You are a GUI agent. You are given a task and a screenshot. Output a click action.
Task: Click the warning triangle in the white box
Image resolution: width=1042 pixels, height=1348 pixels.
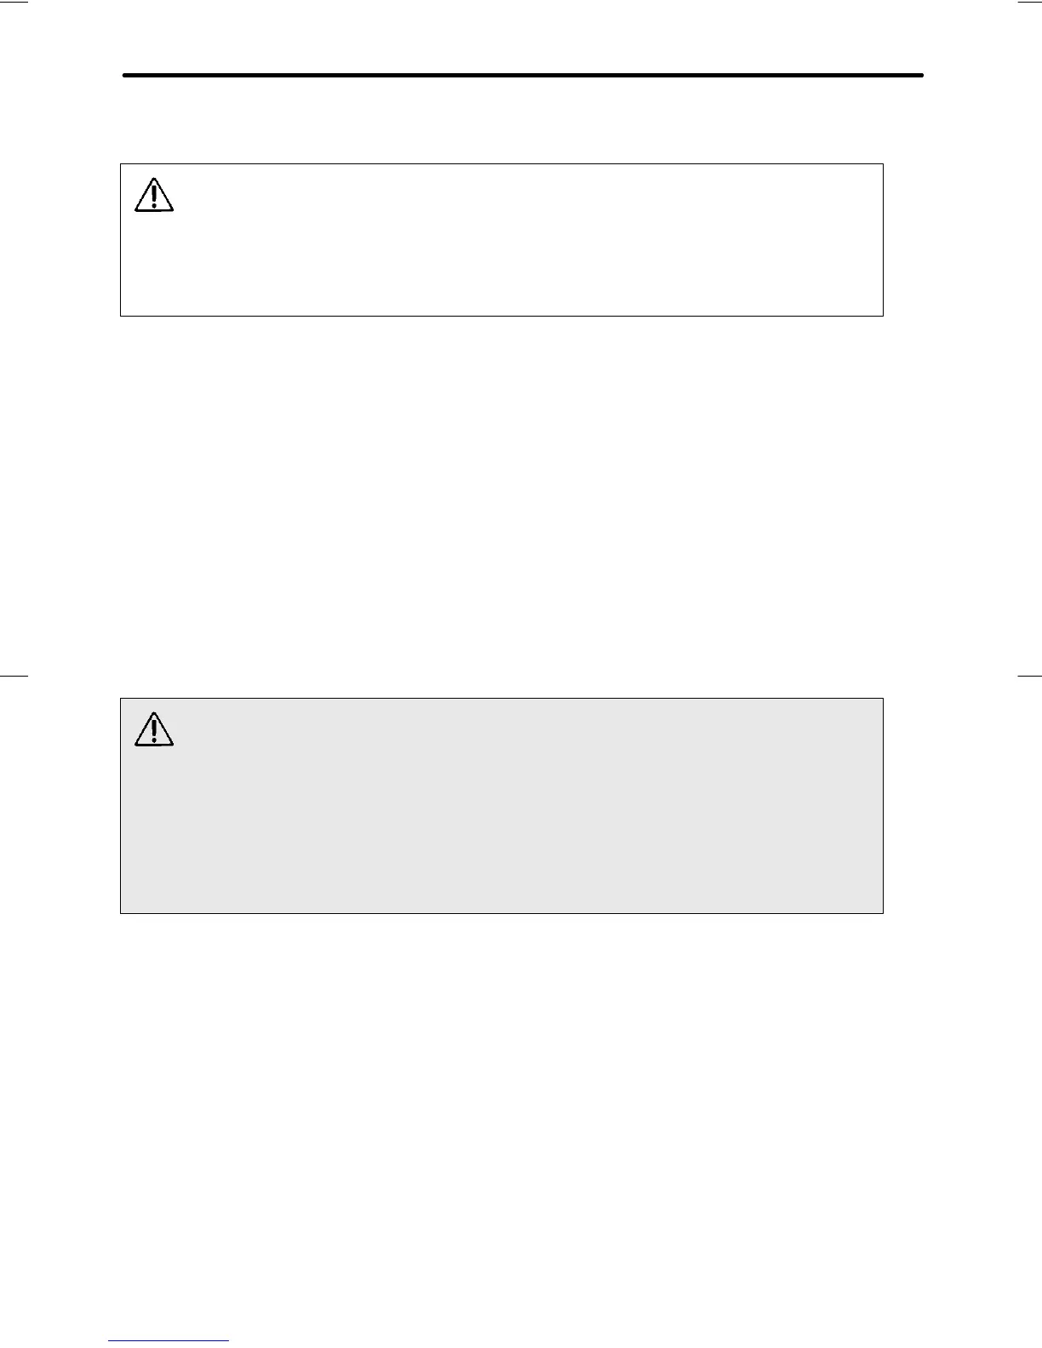point(154,196)
